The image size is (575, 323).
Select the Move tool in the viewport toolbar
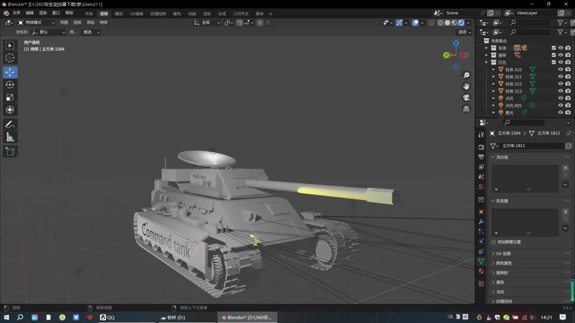point(10,72)
